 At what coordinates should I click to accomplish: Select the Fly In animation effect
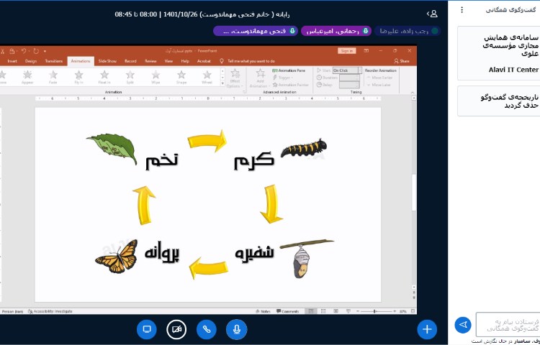(x=78, y=77)
